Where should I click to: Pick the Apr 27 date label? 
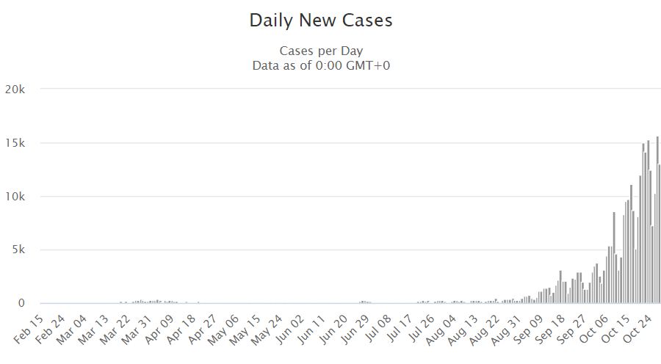pyautogui.click(x=201, y=329)
